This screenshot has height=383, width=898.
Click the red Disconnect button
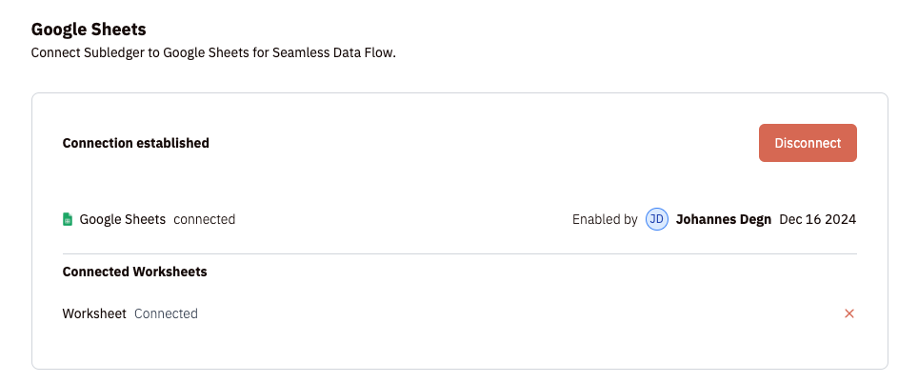tap(808, 143)
